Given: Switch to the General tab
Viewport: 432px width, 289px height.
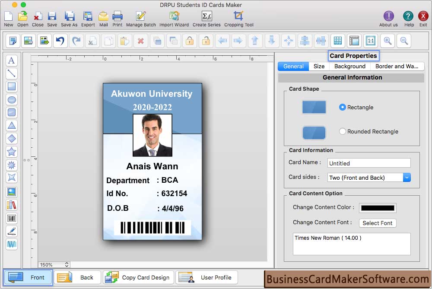Looking at the screenshot, I should coord(293,67).
